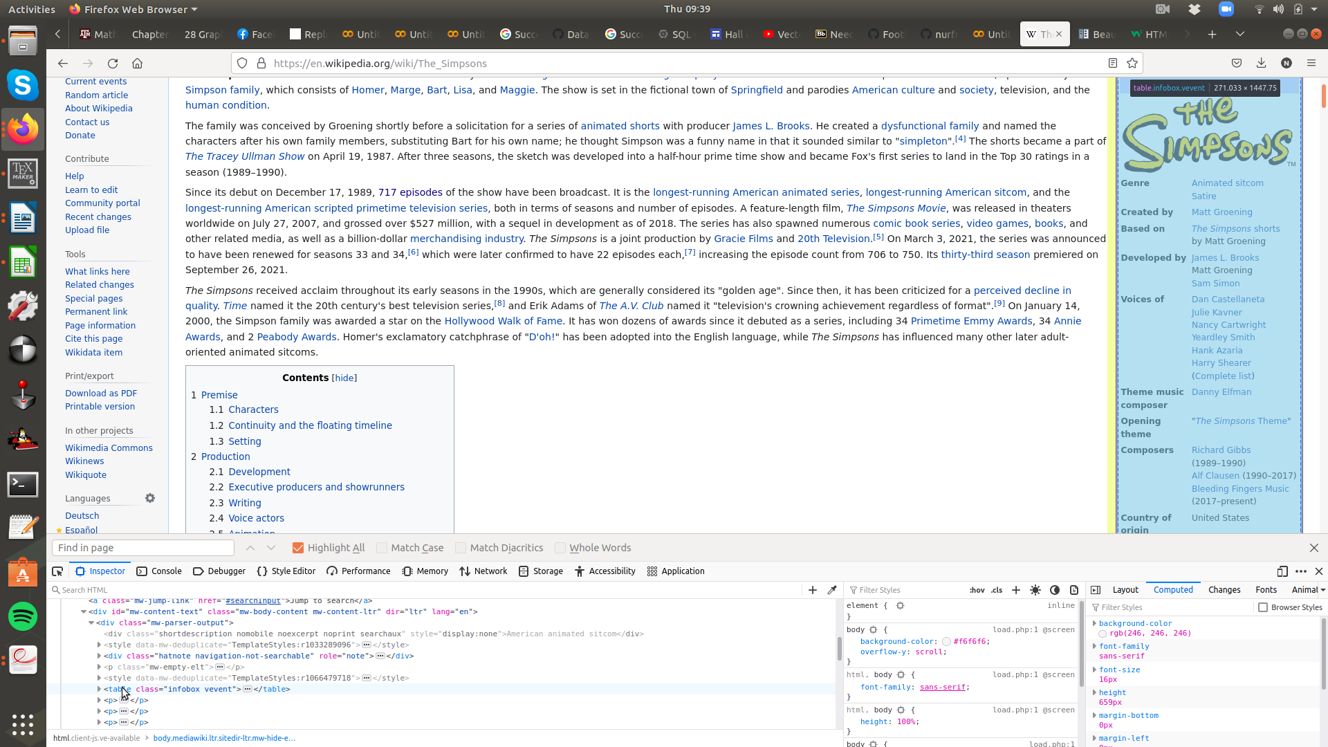Image resolution: width=1328 pixels, height=747 pixels.
Task: Toggle Highlight All matches
Action: pos(297,547)
